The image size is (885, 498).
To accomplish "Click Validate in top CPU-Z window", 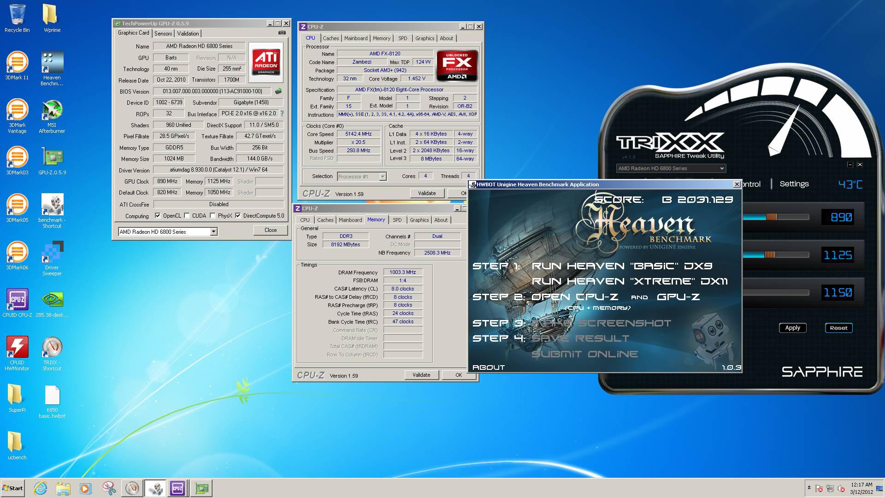I will [427, 193].
